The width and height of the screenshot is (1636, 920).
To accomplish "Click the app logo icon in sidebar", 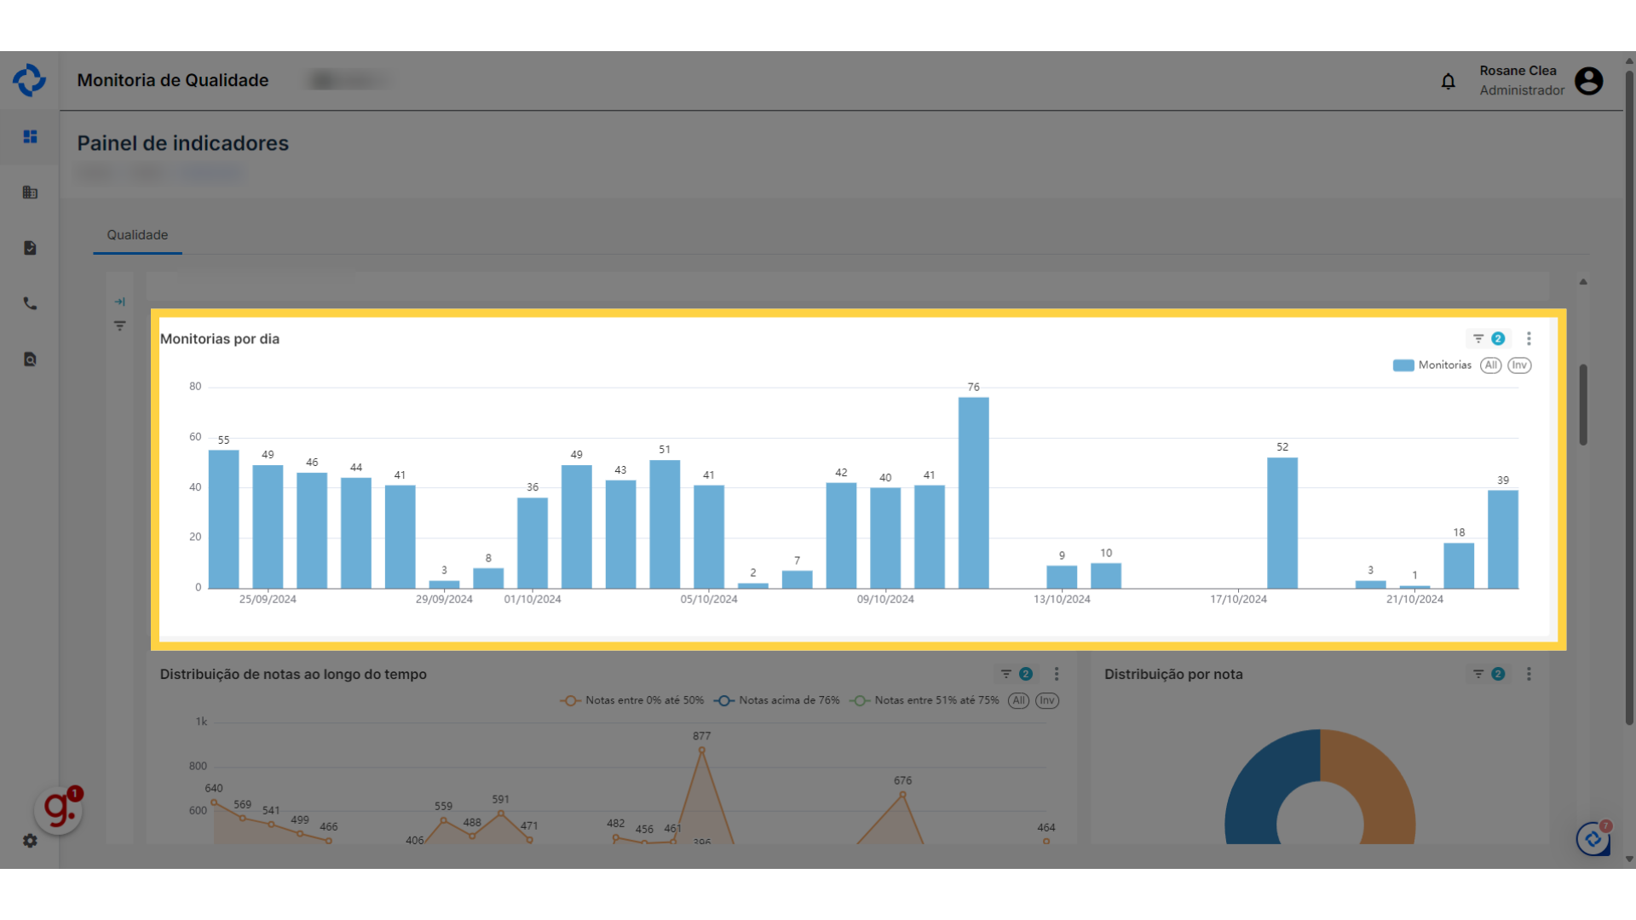I will pos(29,80).
